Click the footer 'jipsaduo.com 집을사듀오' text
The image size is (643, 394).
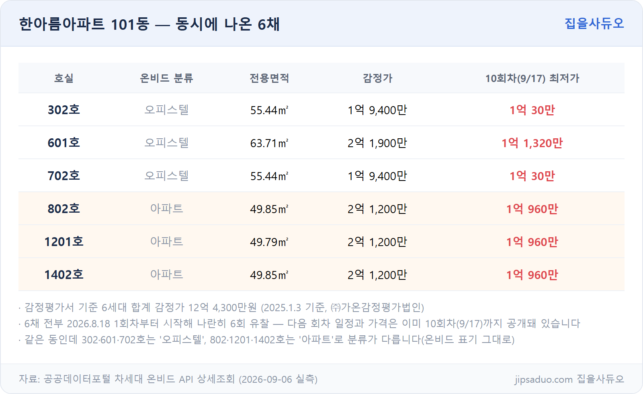tap(569, 379)
